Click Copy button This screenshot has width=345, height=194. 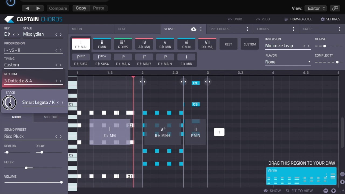tap(81, 8)
